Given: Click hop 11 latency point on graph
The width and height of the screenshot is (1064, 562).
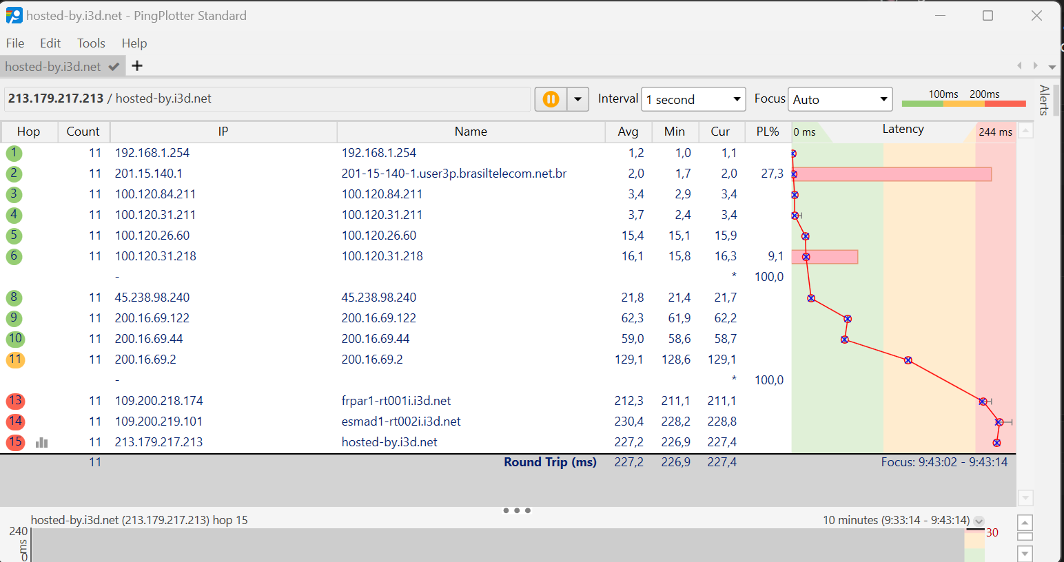Looking at the screenshot, I should pos(908,360).
